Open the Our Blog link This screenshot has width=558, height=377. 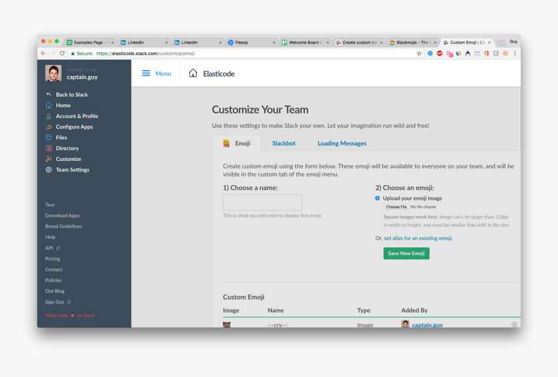point(55,291)
